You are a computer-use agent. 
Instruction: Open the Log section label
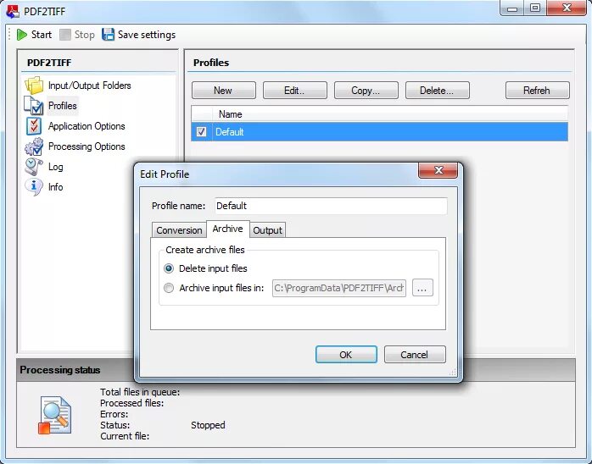coord(55,167)
